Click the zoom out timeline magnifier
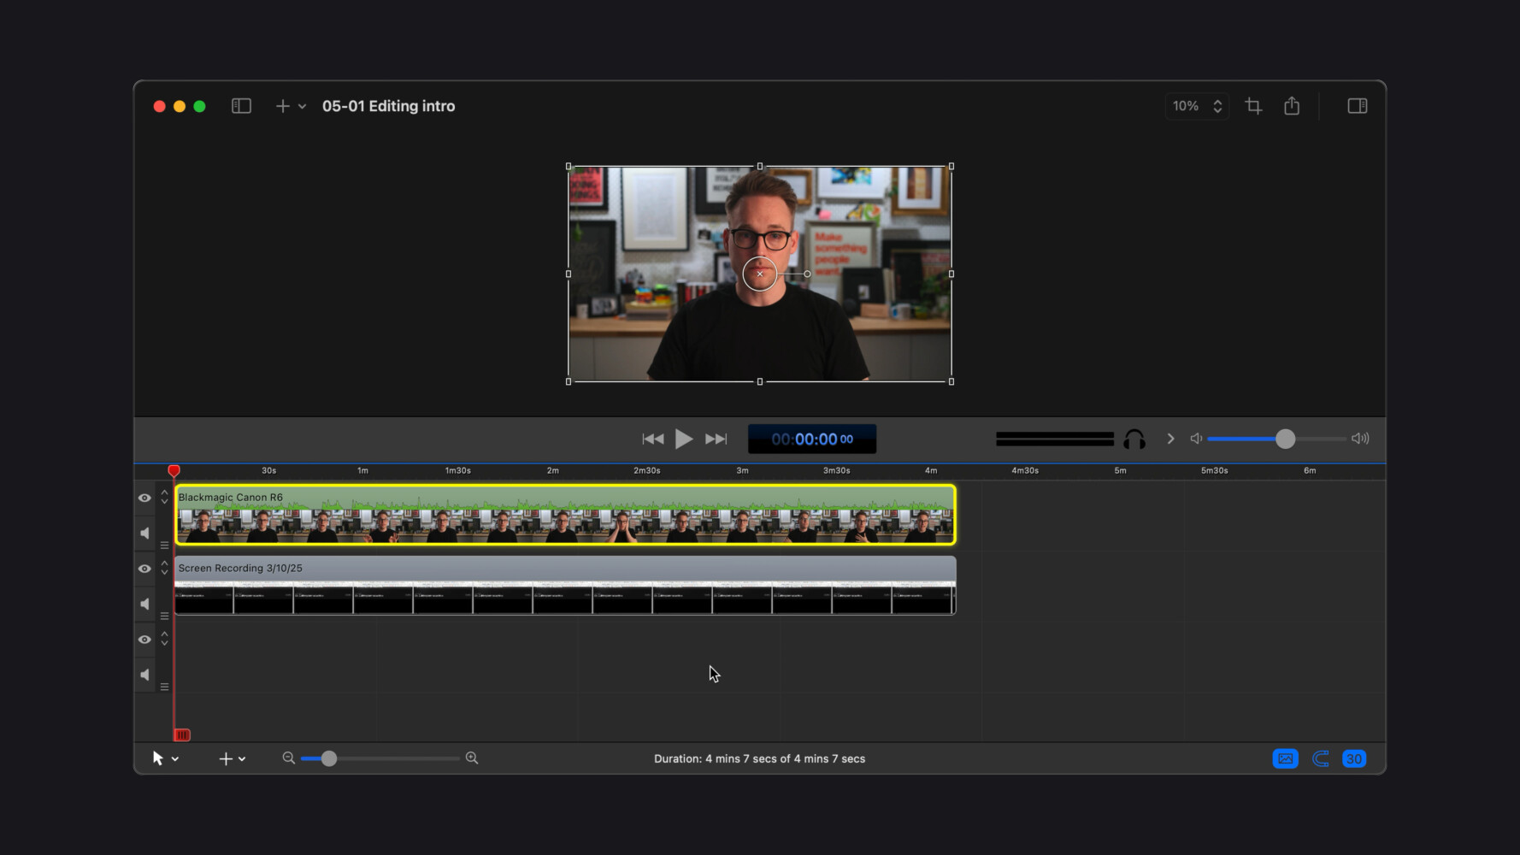This screenshot has width=1520, height=855. coord(289,758)
